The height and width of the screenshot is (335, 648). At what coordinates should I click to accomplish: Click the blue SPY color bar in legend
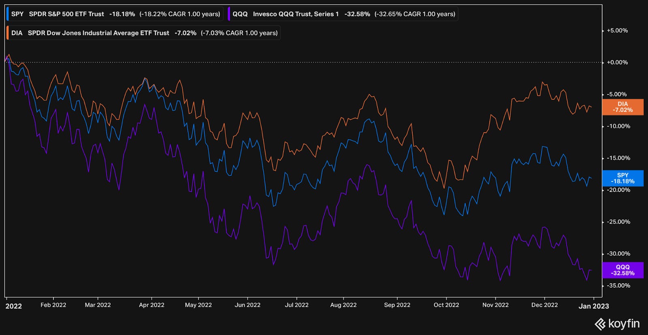point(8,14)
